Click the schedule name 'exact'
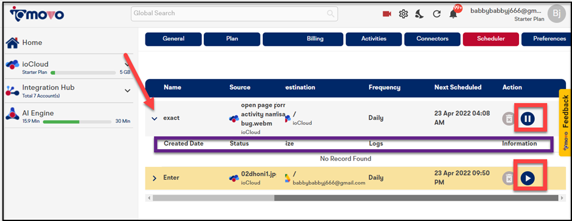572x221 pixels. (x=172, y=119)
